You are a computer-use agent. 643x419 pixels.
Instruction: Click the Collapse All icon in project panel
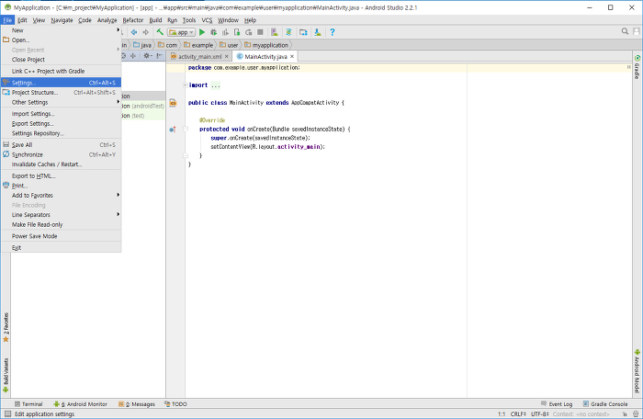tap(133, 56)
